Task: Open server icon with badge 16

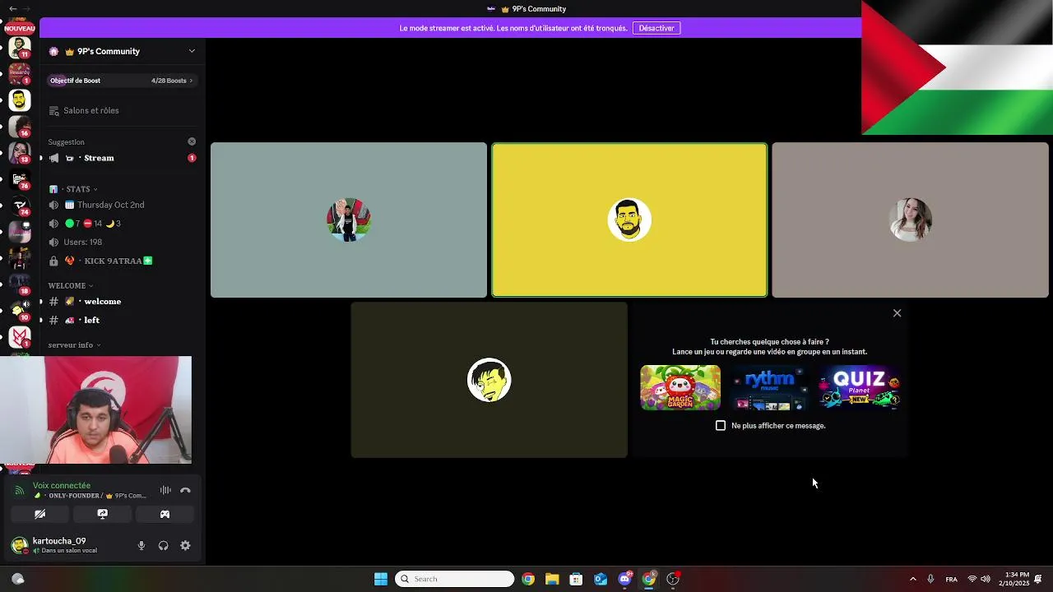Action: (20, 127)
